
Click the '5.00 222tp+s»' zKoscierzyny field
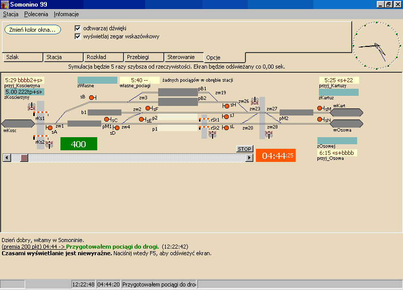24,92
